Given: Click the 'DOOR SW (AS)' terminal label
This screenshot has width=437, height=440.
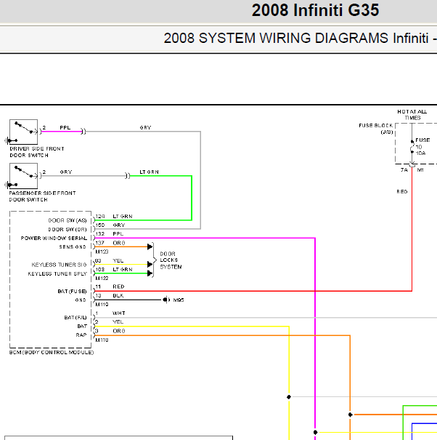Looking at the screenshot, I should coord(68,220).
